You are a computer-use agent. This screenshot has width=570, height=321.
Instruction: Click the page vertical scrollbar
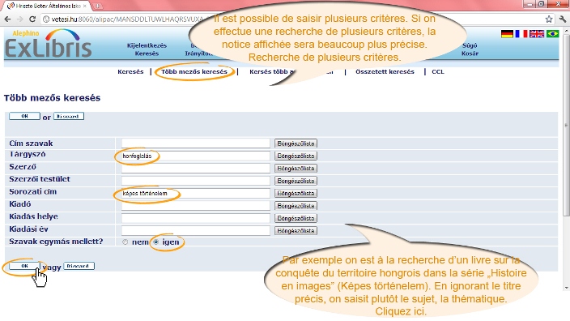tap(566, 124)
